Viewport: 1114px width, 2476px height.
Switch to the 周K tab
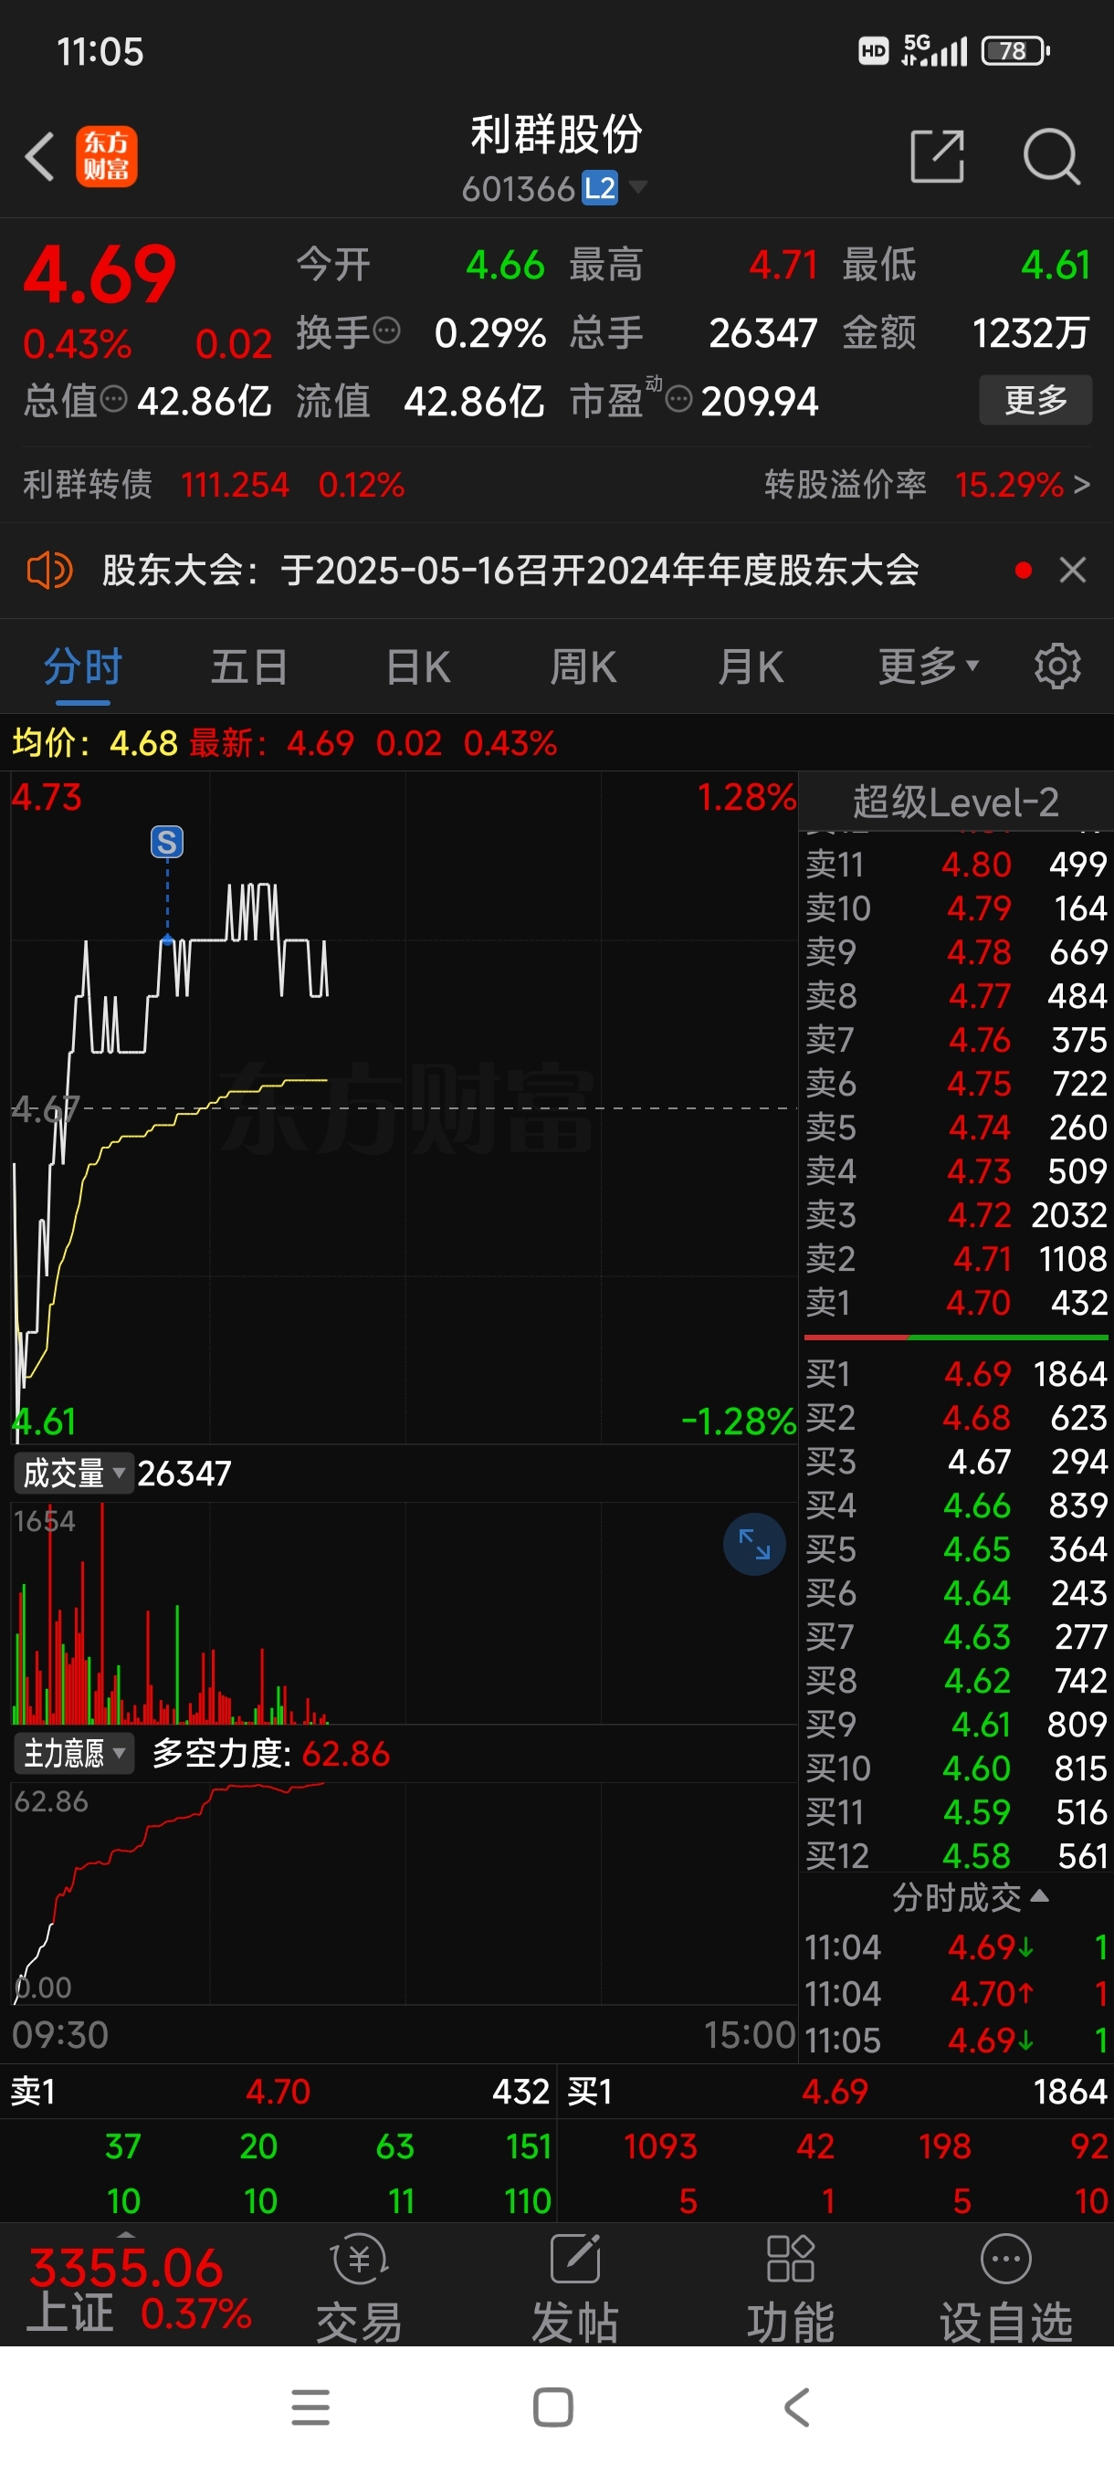pos(583,666)
